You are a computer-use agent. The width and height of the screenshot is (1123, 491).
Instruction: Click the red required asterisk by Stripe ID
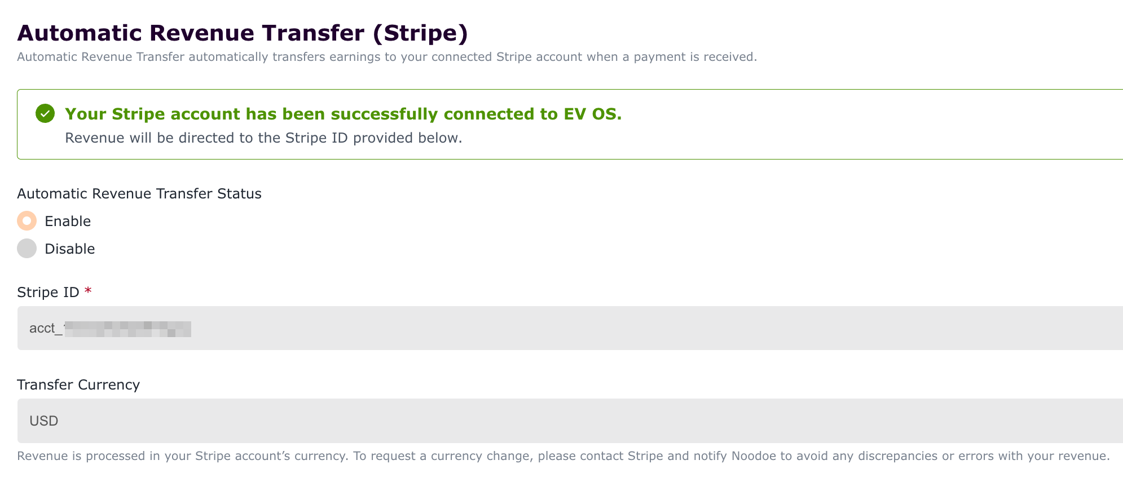point(87,291)
